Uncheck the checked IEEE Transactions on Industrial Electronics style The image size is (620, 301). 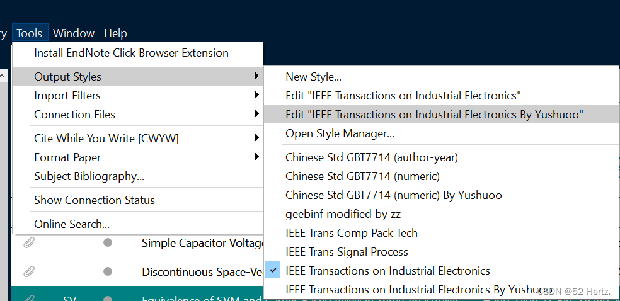click(441, 271)
